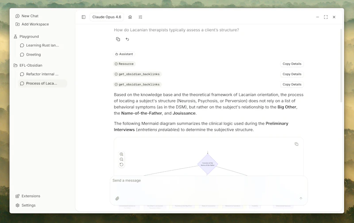
Task: Click the Extensions icon
Action: tap(17, 196)
